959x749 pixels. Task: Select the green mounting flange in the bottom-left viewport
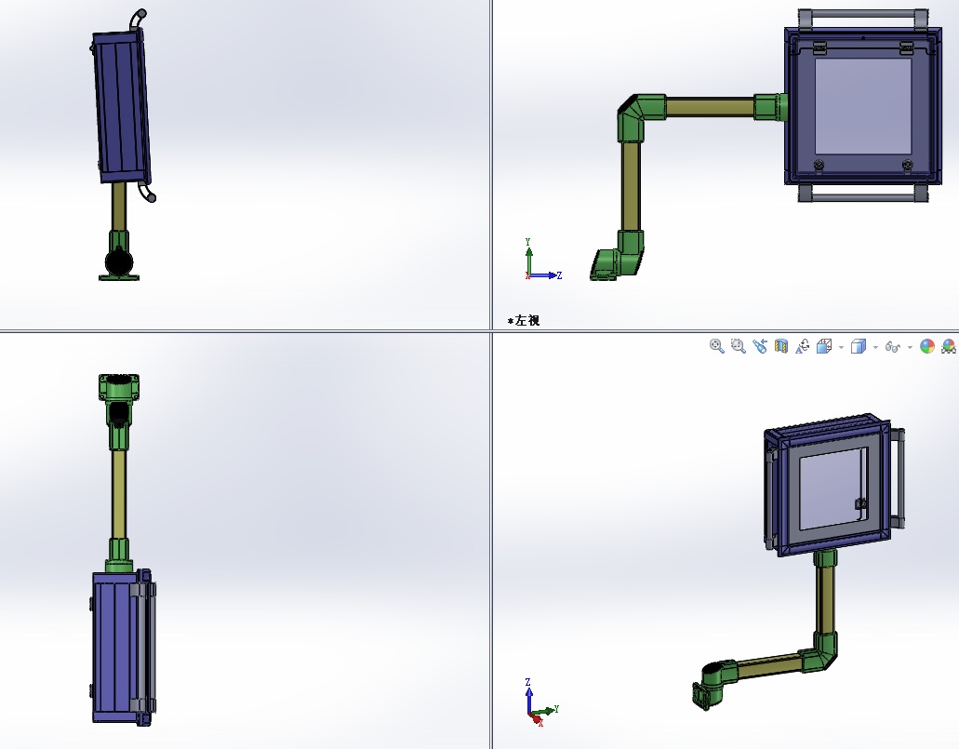tap(119, 387)
